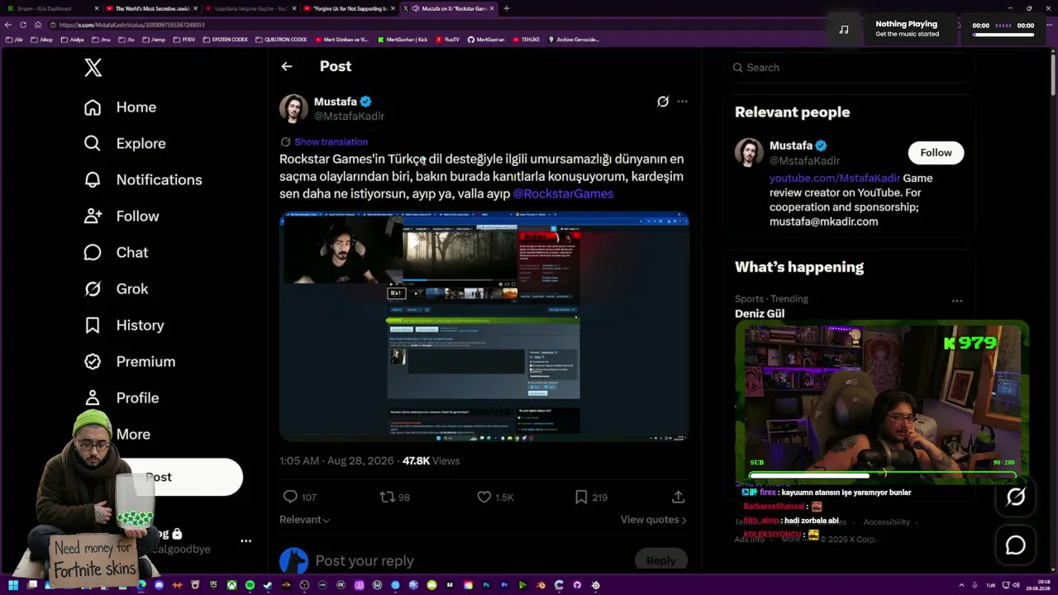Screen dimensions: 1058x595
Task: Open the EPSTEIN CODEX bookmark folder
Action: [225, 40]
